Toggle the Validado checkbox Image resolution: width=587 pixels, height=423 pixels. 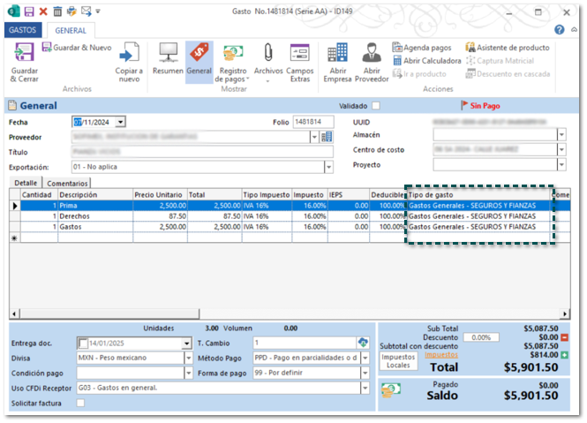(376, 105)
